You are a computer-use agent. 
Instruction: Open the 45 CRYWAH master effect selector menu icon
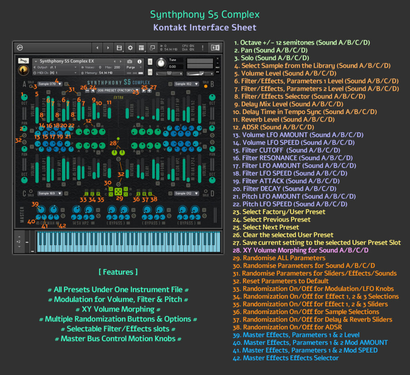pyautogui.click(x=57, y=223)
